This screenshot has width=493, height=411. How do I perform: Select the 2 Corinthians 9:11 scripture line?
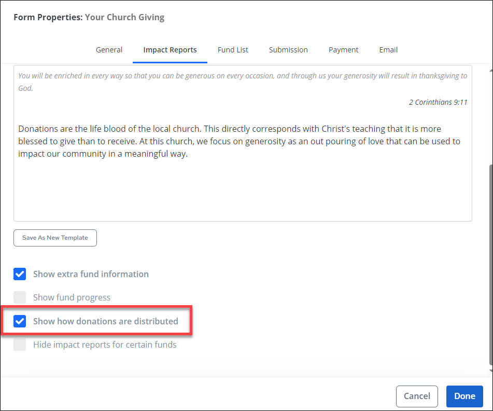pos(438,102)
